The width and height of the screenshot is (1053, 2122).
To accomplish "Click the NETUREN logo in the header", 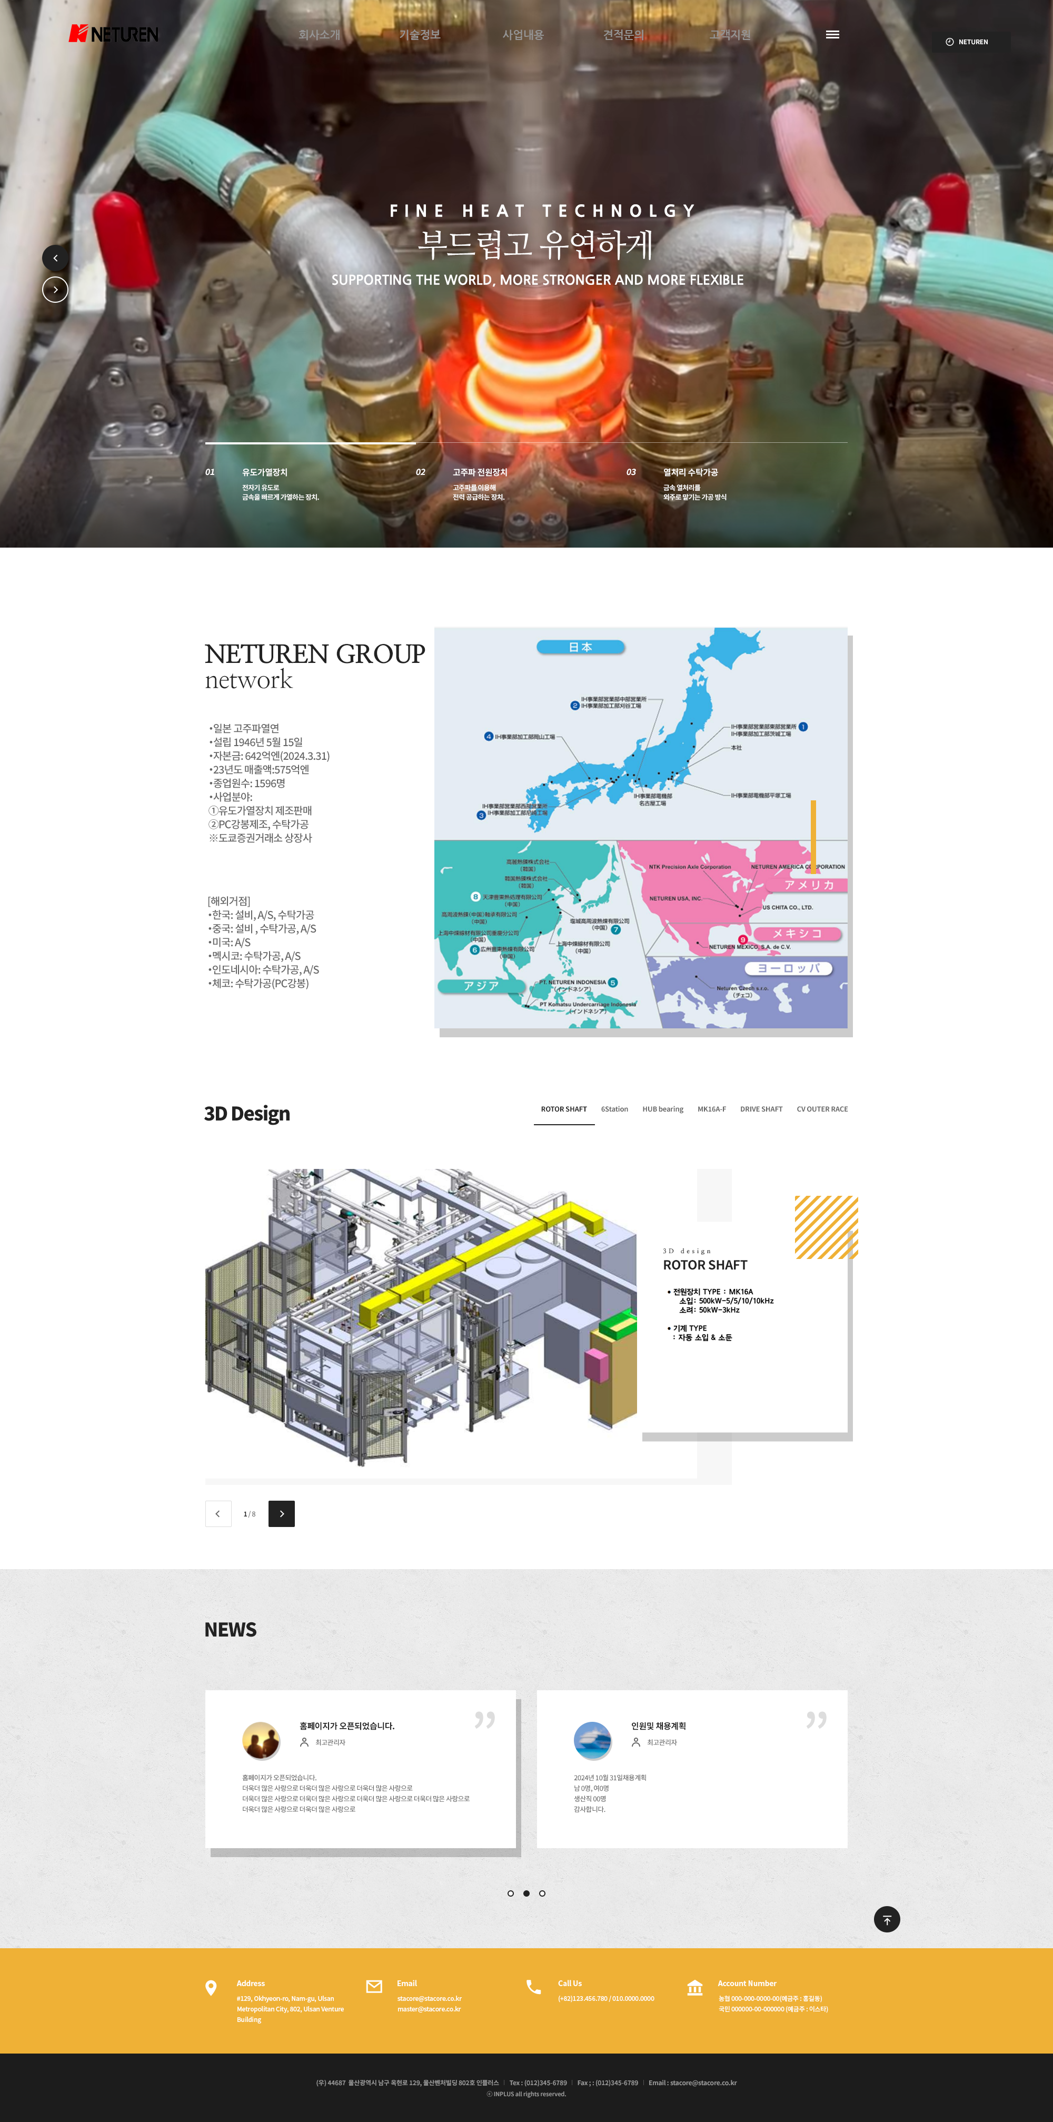I will (x=114, y=34).
